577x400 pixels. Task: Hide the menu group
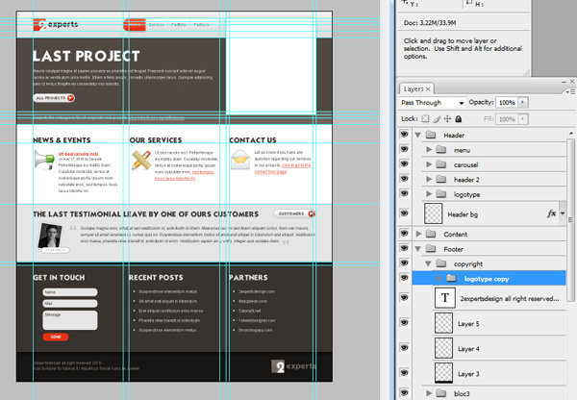405,149
